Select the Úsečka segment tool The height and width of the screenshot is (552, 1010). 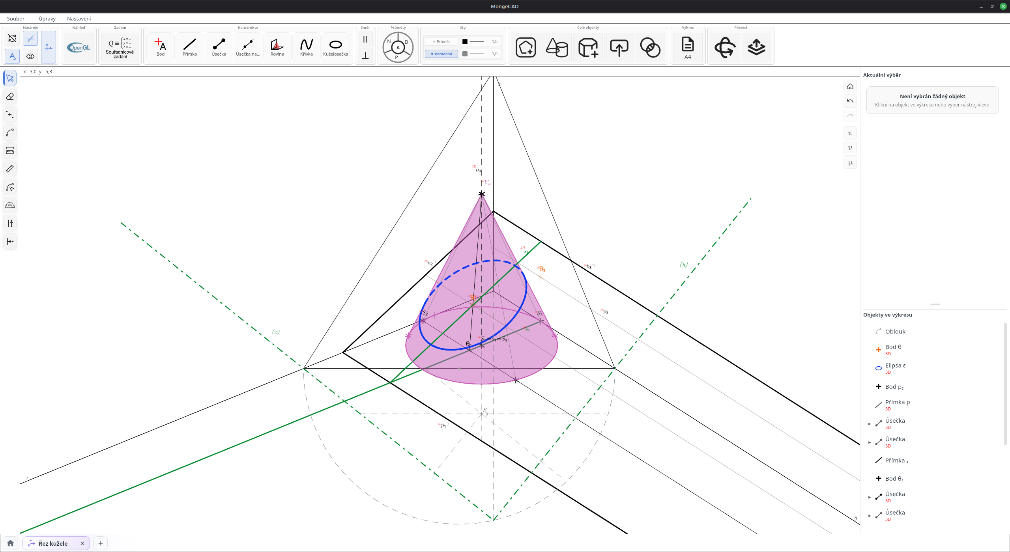point(219,47)
